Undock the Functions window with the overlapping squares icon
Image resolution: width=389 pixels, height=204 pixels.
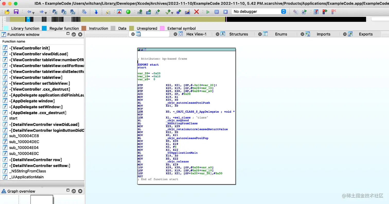click(74, 34)
